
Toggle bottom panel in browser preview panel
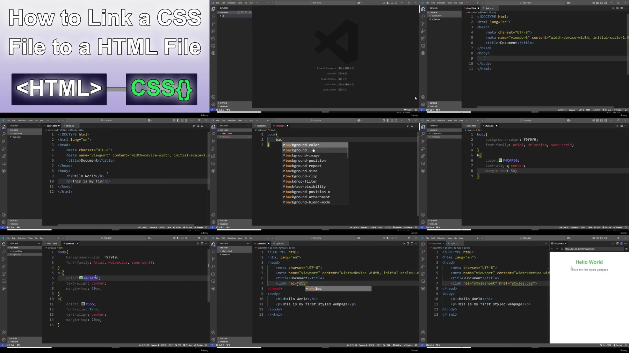[x=601, y=238]
